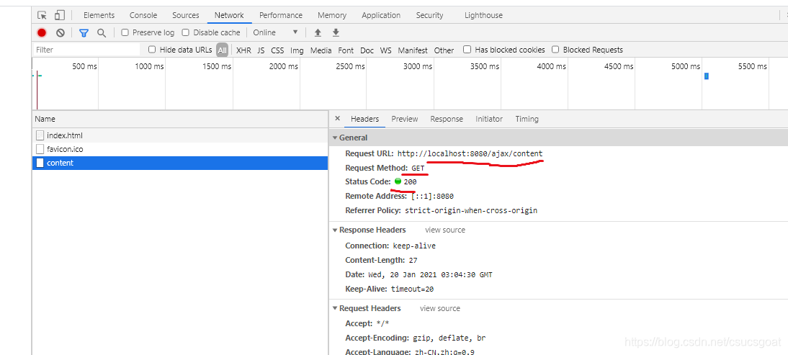The height and width of the screenshot is (355, 788).
Task: Click the GET request method value
Action: pos(418,168)
